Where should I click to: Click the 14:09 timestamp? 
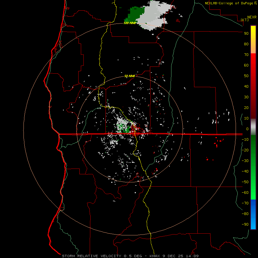point(192,256)
